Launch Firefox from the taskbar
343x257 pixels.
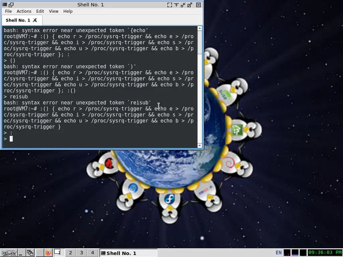tap(48, 253)
